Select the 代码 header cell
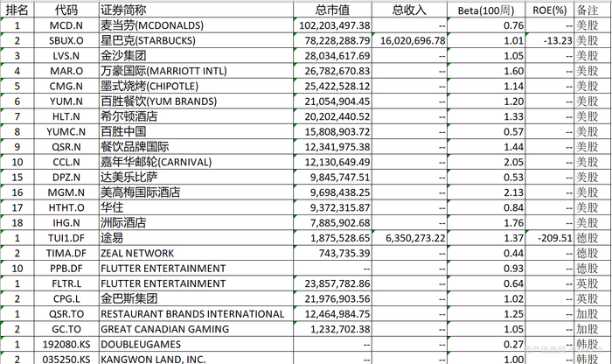The height and width of the screenshot is (364, 612). (x=66, y=10)
